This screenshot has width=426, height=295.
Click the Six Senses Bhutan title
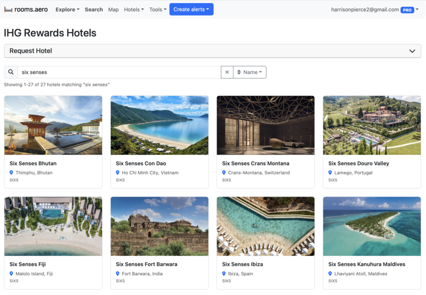click(33, 164)
